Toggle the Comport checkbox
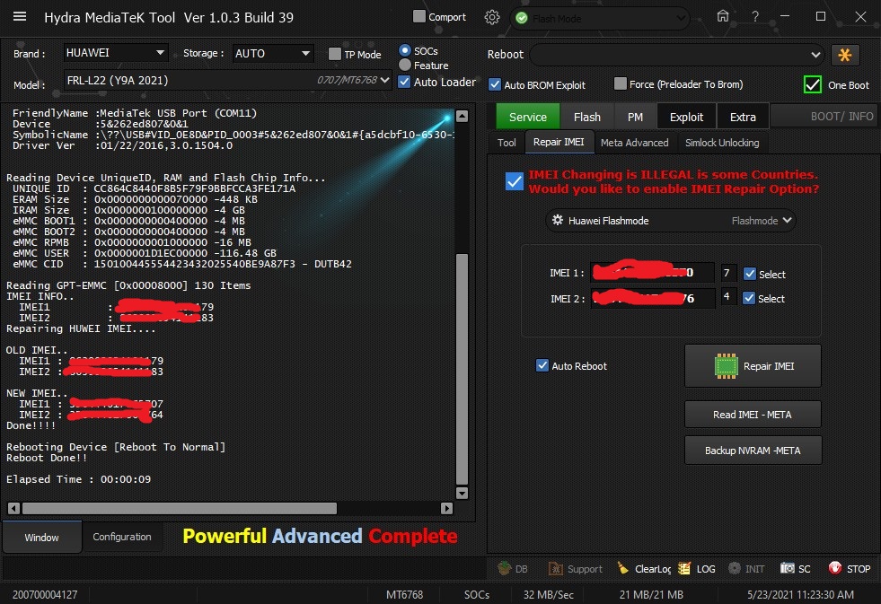Screen dimensions: 881x604 419,17
